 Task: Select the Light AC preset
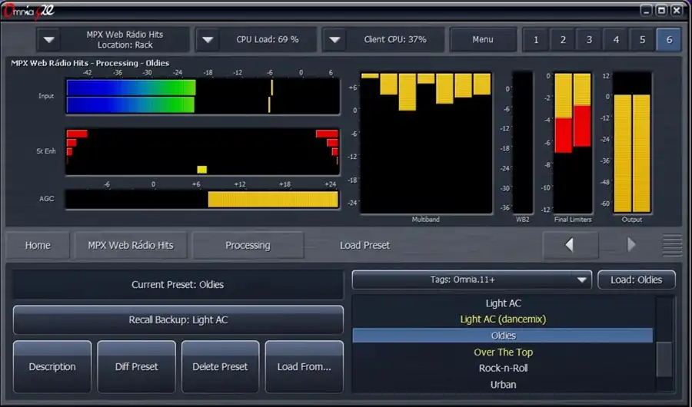(x=503, y=303)
